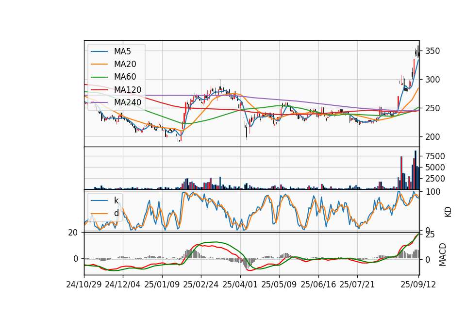The image size is (466, 335).
Task: Click the orange MA20 legend line swatch
Action: tap(99, 65)
